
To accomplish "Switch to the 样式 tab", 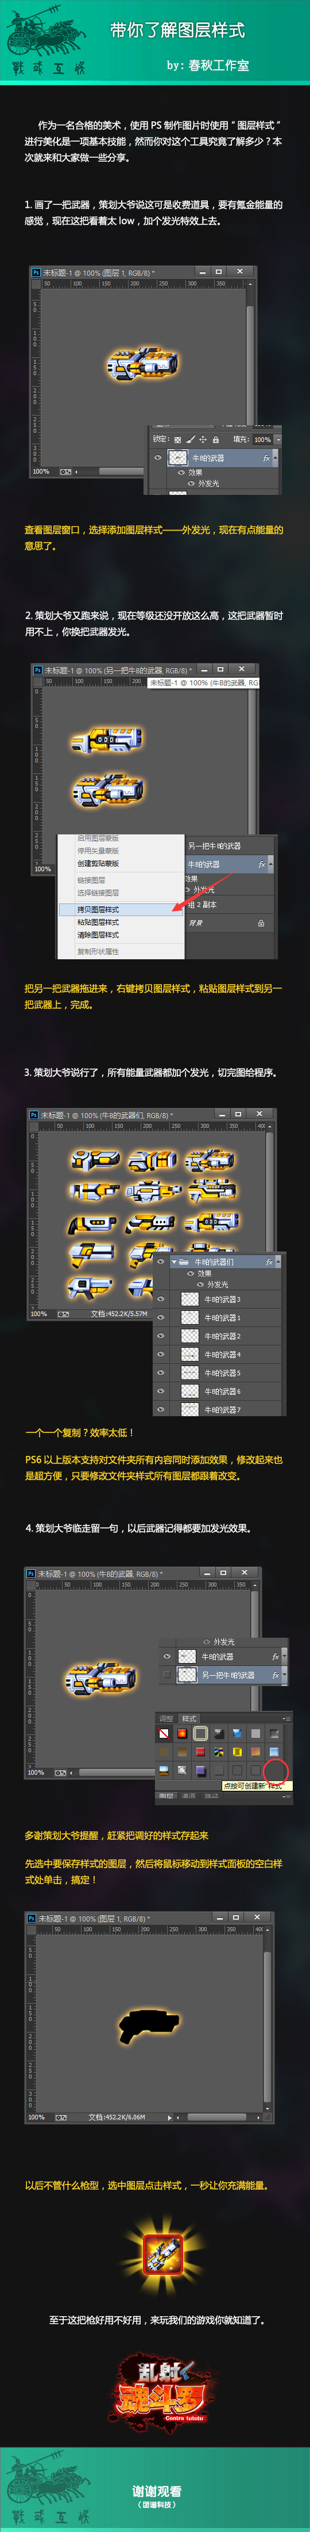I will point(189,1718).
